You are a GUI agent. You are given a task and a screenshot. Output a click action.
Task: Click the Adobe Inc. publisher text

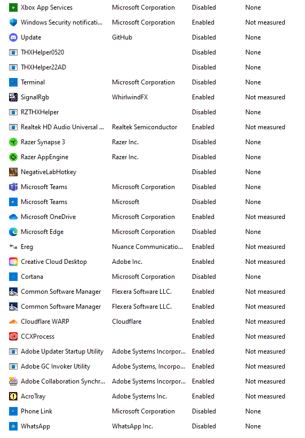click(127, 262)
